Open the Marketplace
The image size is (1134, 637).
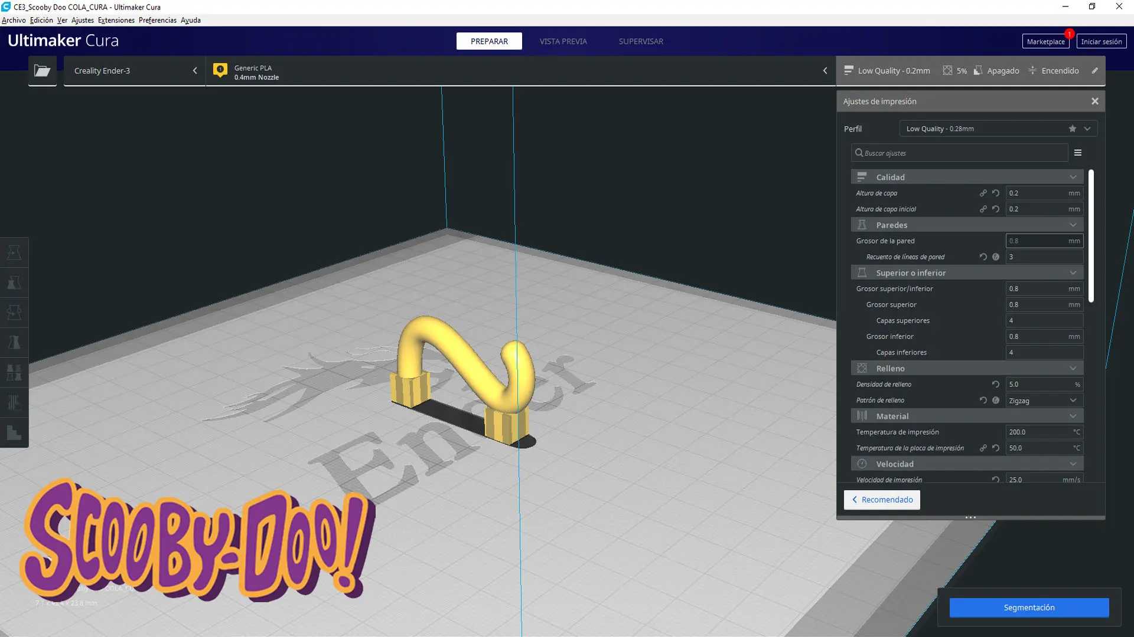point(1045,41)
